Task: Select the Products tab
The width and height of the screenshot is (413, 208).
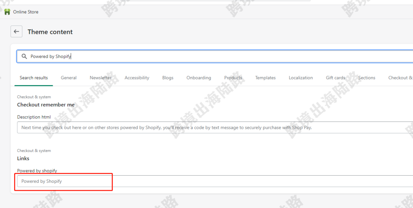Action: (233, 78)
